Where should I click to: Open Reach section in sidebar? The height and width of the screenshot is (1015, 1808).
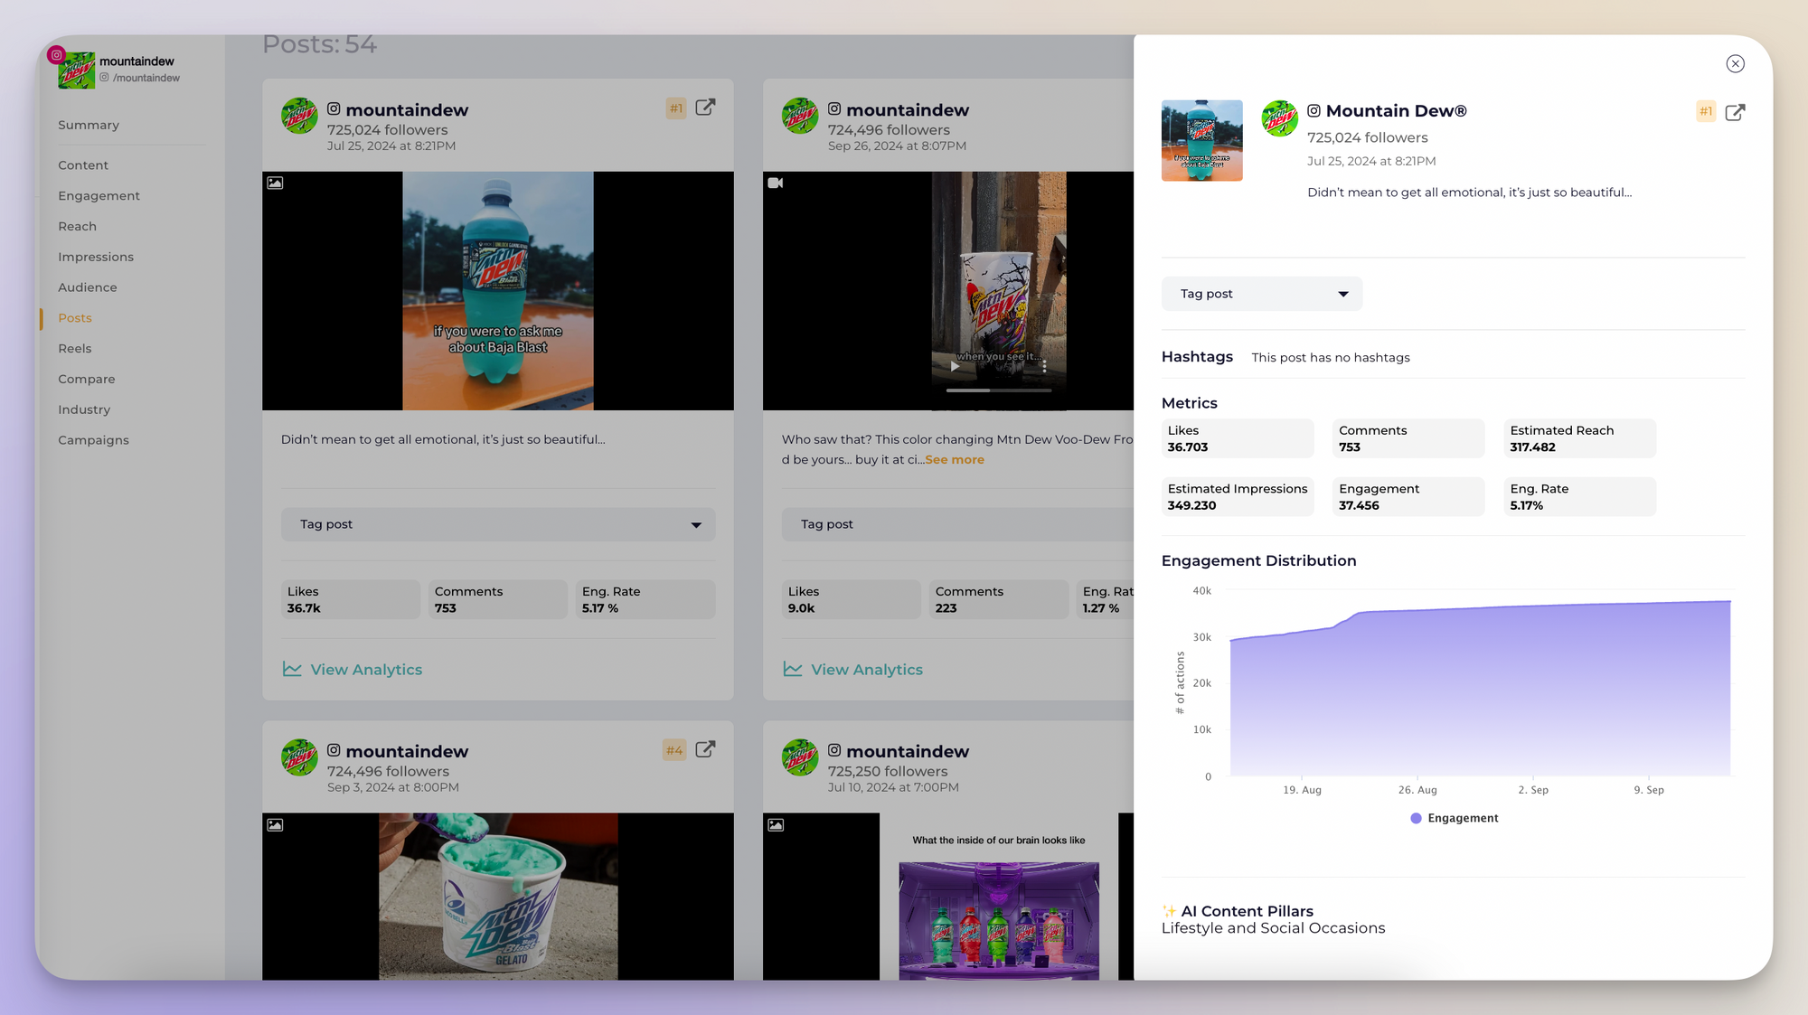point(77,227)
